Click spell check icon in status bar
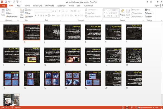The image size is (163, 109). [12, 107]
